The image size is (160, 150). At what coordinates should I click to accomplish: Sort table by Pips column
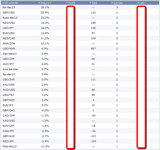click(94, 3)
